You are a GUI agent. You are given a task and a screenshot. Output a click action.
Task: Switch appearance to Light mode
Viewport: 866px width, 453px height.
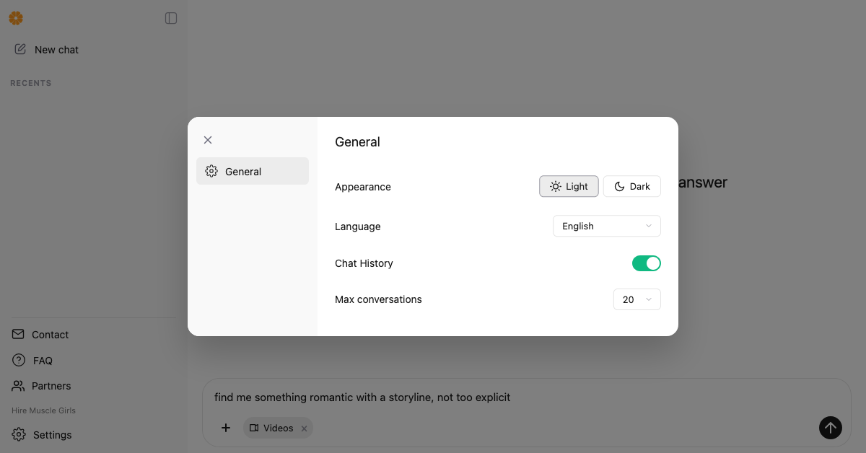tap(569, 186)
